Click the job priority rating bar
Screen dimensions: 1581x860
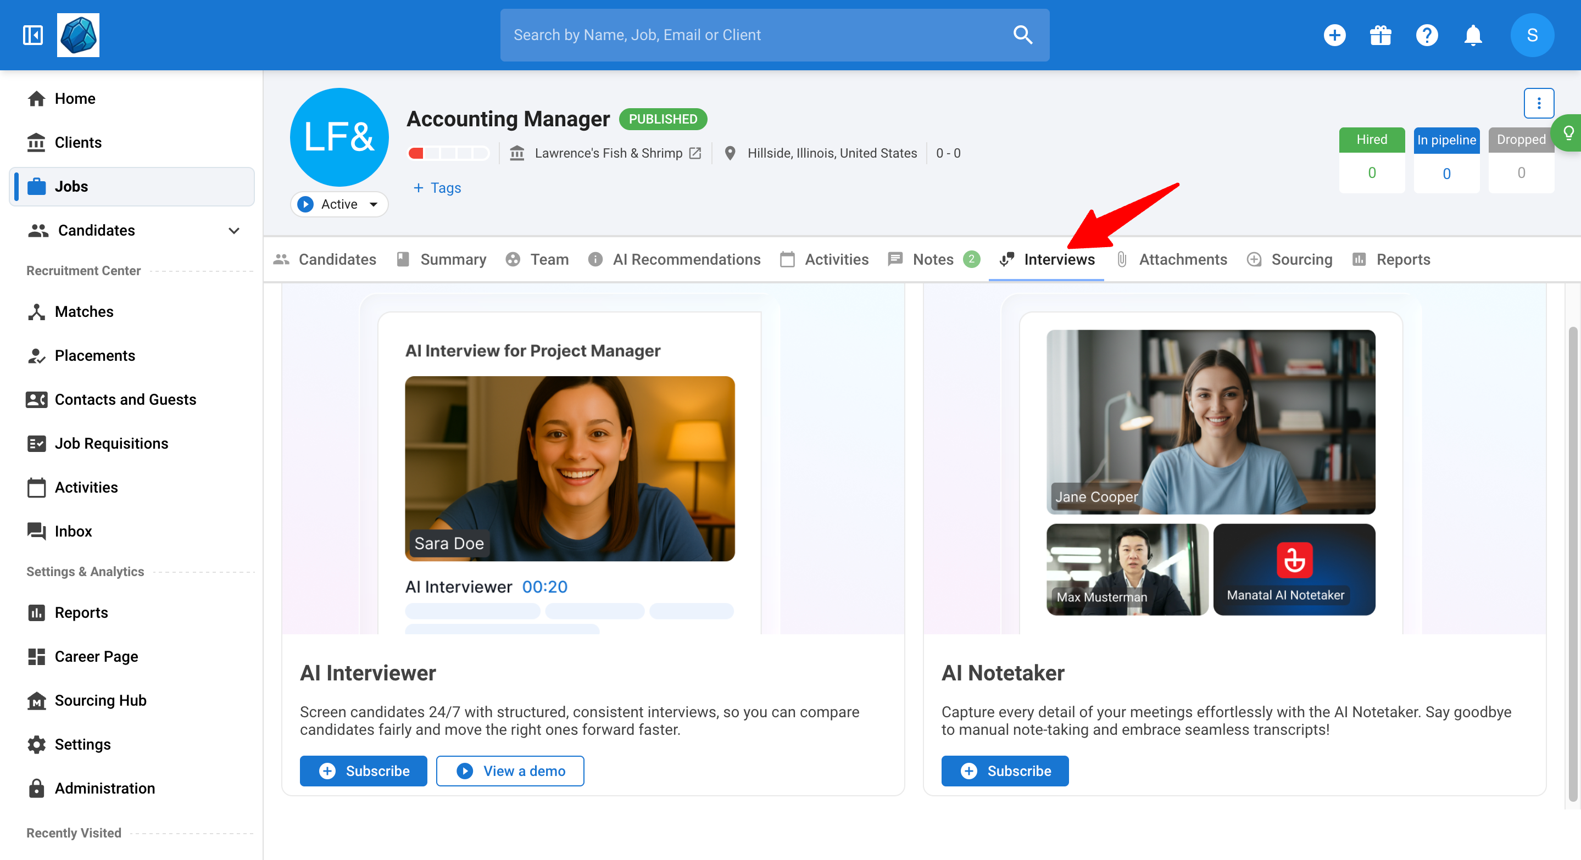(448, 153)
